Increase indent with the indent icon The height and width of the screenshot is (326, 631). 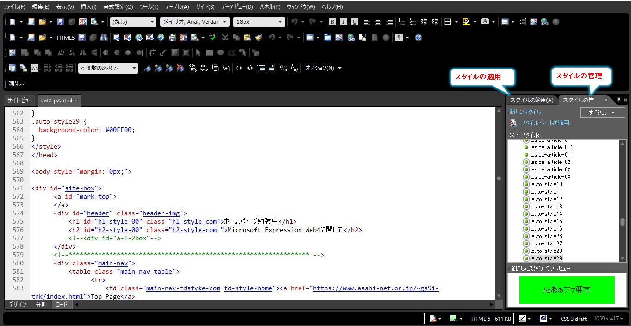click(x=435, y=22)
